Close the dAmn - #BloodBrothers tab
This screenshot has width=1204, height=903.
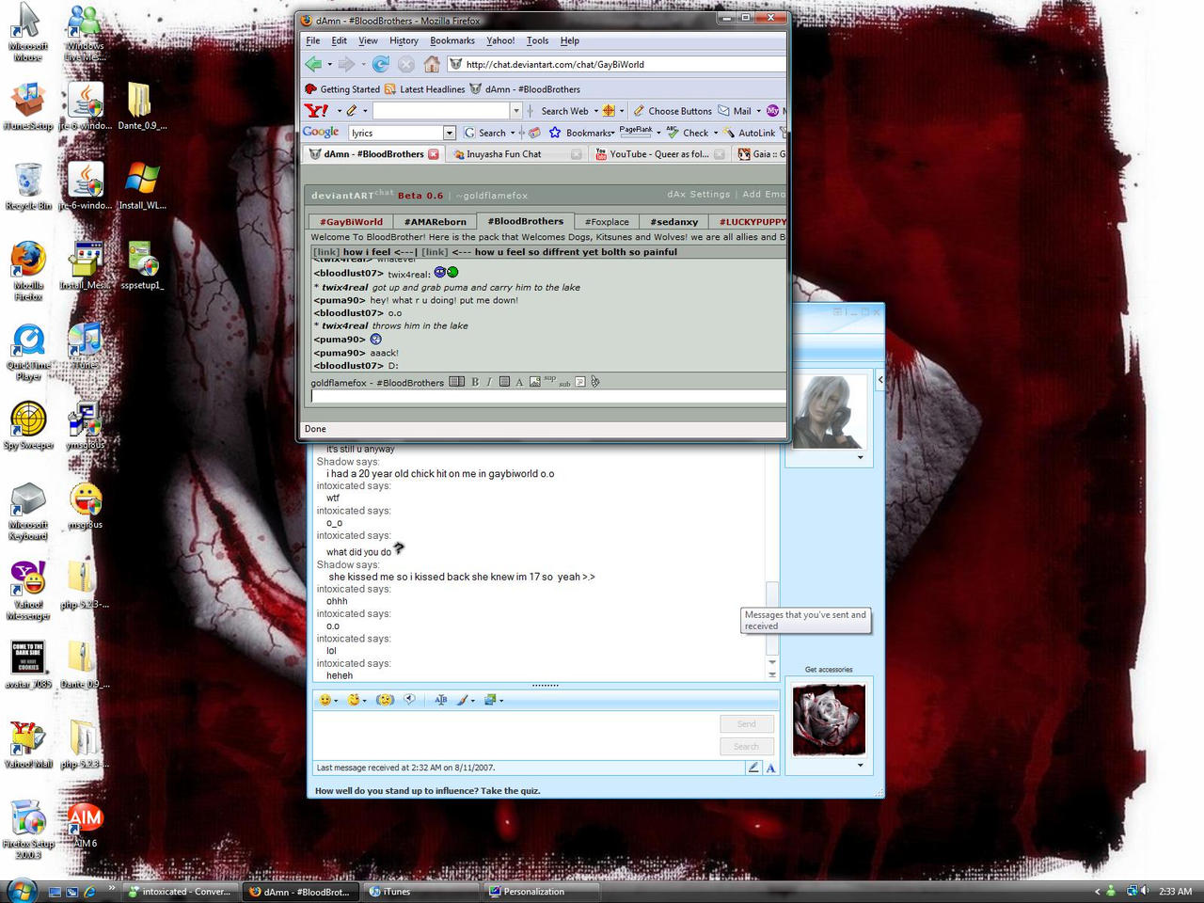pos(434,154)
